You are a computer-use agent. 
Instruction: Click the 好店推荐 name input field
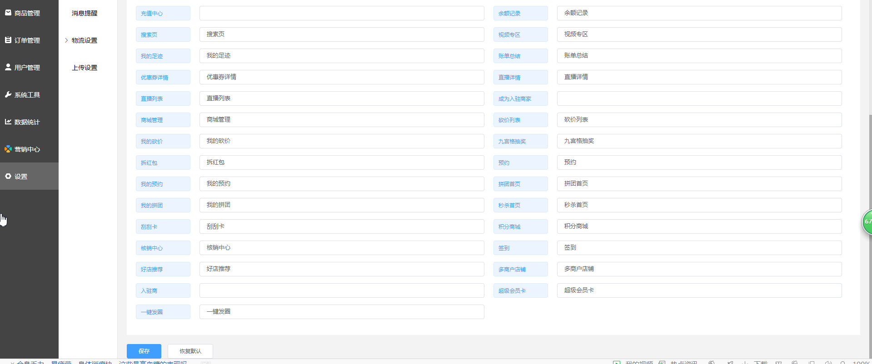click(x=342, y=269)
